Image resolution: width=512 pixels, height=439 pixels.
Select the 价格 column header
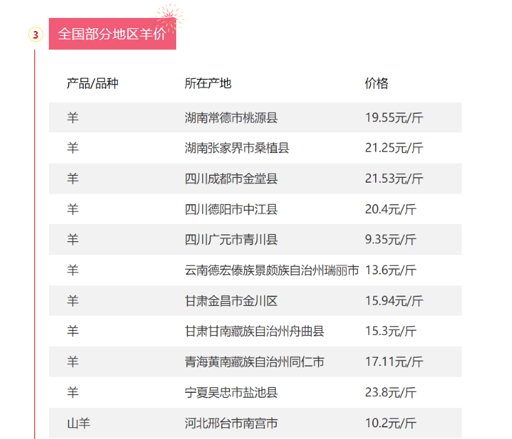pyautogui.click(x=376, y=83)
